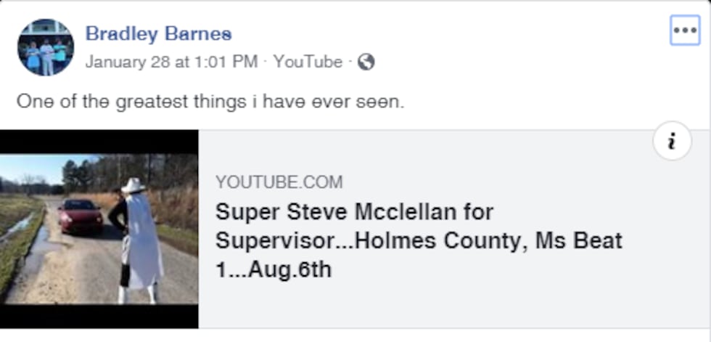Click the '1...Aug.6th' title text
The image size is (711, 342).
pos(274,269)
